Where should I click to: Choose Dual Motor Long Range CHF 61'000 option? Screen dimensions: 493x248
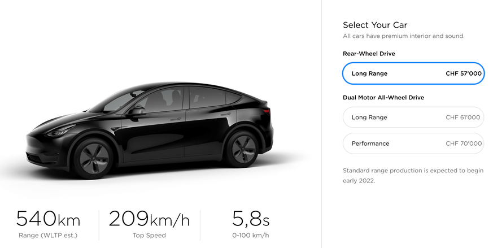click(x=413, y=118)
